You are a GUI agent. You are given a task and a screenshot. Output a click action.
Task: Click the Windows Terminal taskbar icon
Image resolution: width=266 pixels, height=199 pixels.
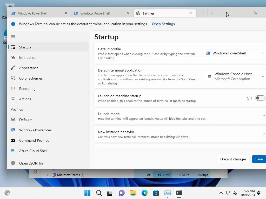(179, 193)
